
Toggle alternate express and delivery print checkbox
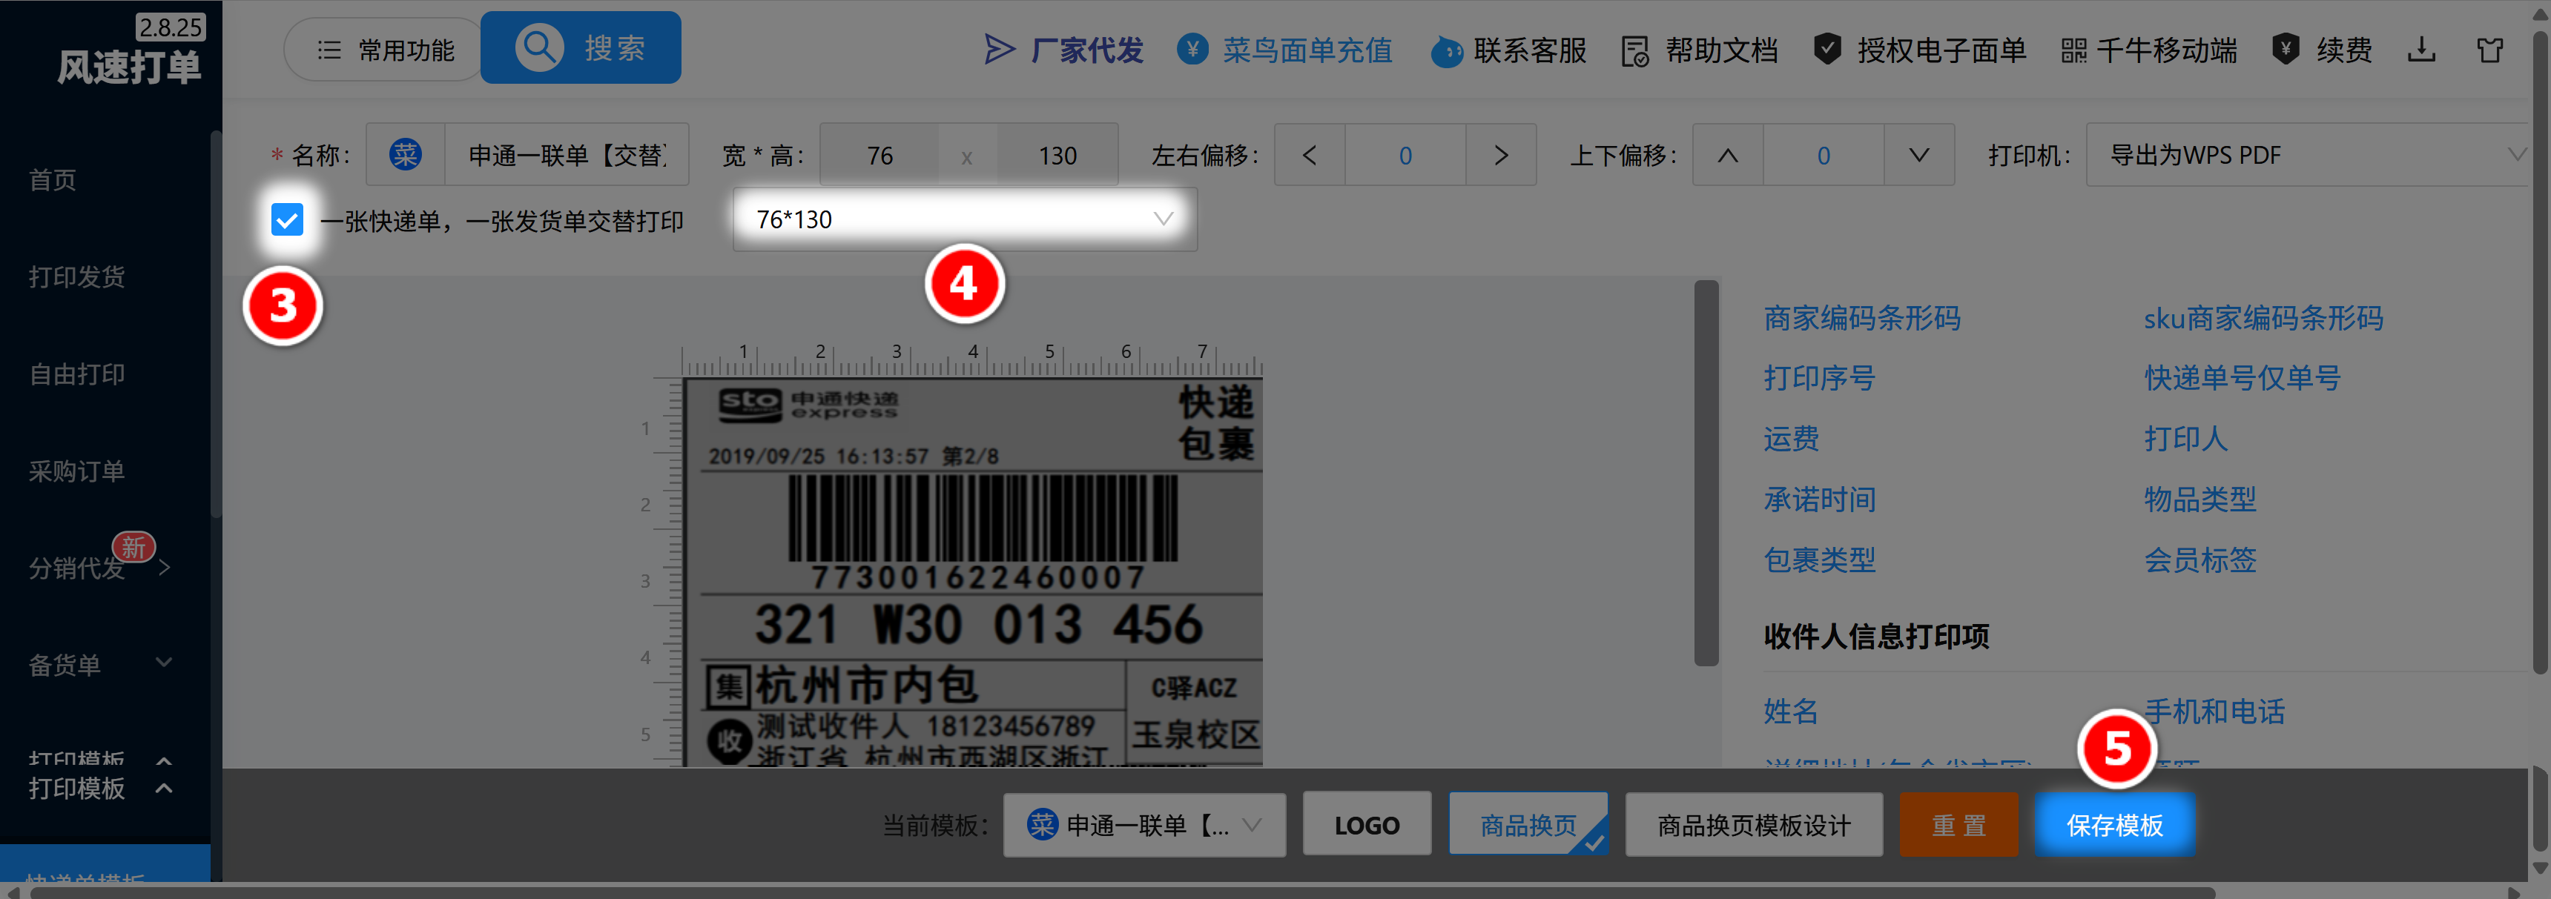287,220
